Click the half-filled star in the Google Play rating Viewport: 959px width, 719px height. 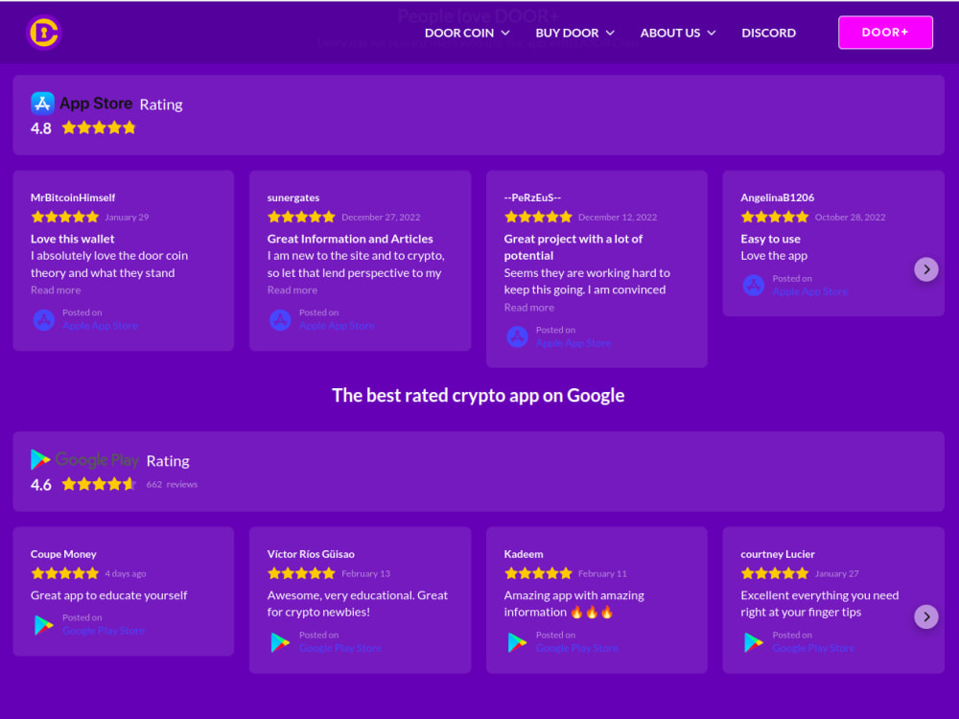coord(128,484)
